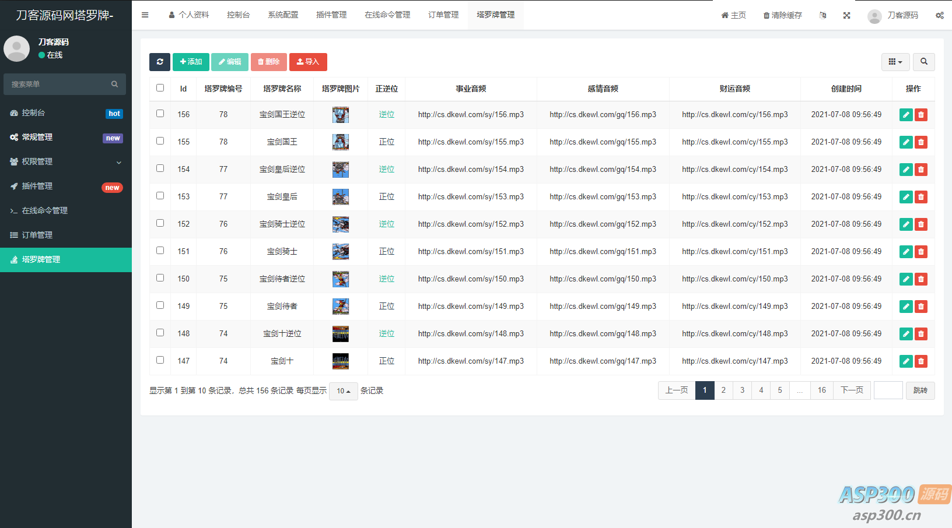952x528 pixels.
Task: Toggle the sidebar hamburger menu icon
Action: [x=145, y=15]
